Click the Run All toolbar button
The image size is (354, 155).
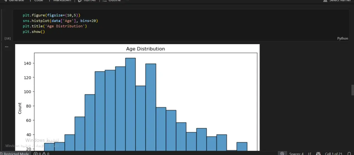[x=87, y=1]
